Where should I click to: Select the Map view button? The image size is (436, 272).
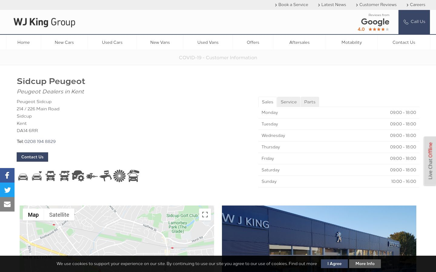click(x=33, y=215)
